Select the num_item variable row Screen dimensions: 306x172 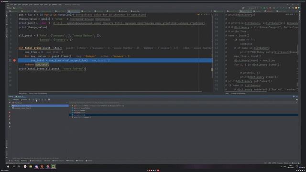click(x=184, y=113)
